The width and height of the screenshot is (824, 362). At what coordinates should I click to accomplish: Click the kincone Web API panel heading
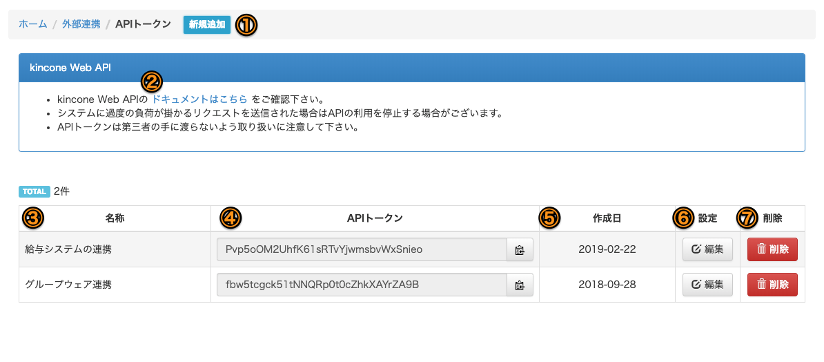412,68
